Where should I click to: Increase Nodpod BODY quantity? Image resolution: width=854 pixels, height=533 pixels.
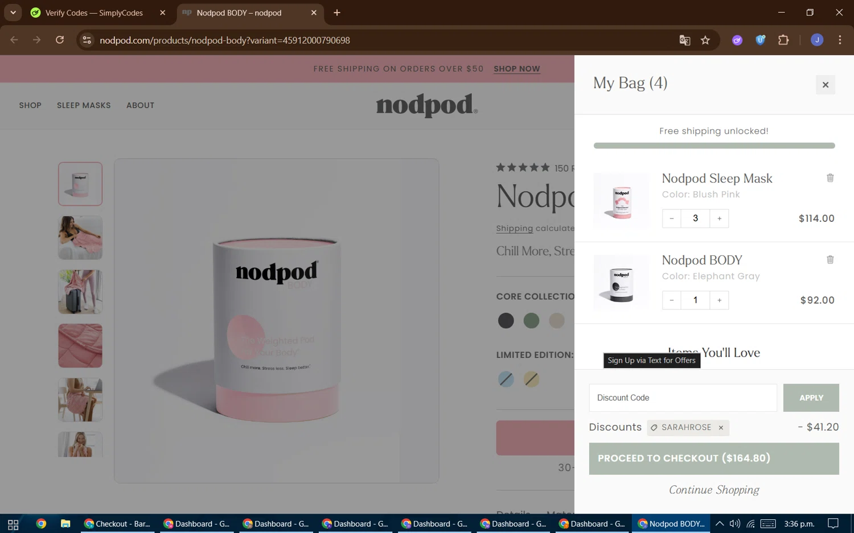[719, 300]
